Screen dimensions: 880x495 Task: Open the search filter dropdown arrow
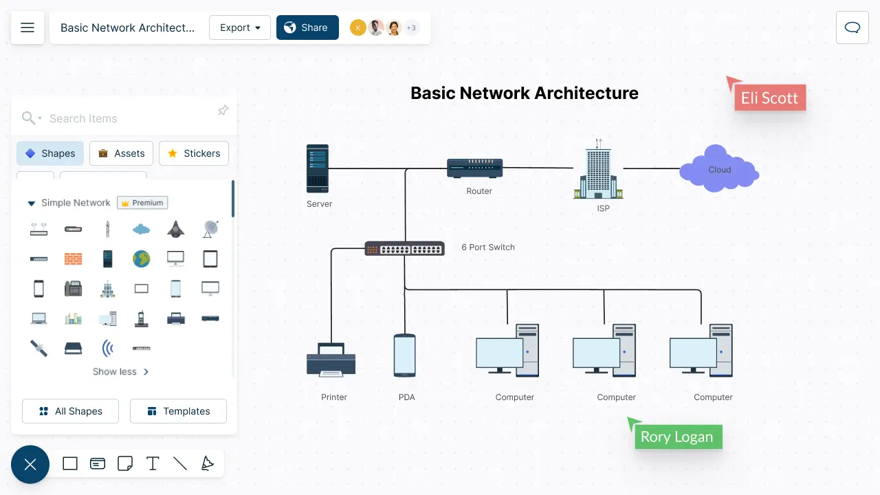click(x=40, y=119)
